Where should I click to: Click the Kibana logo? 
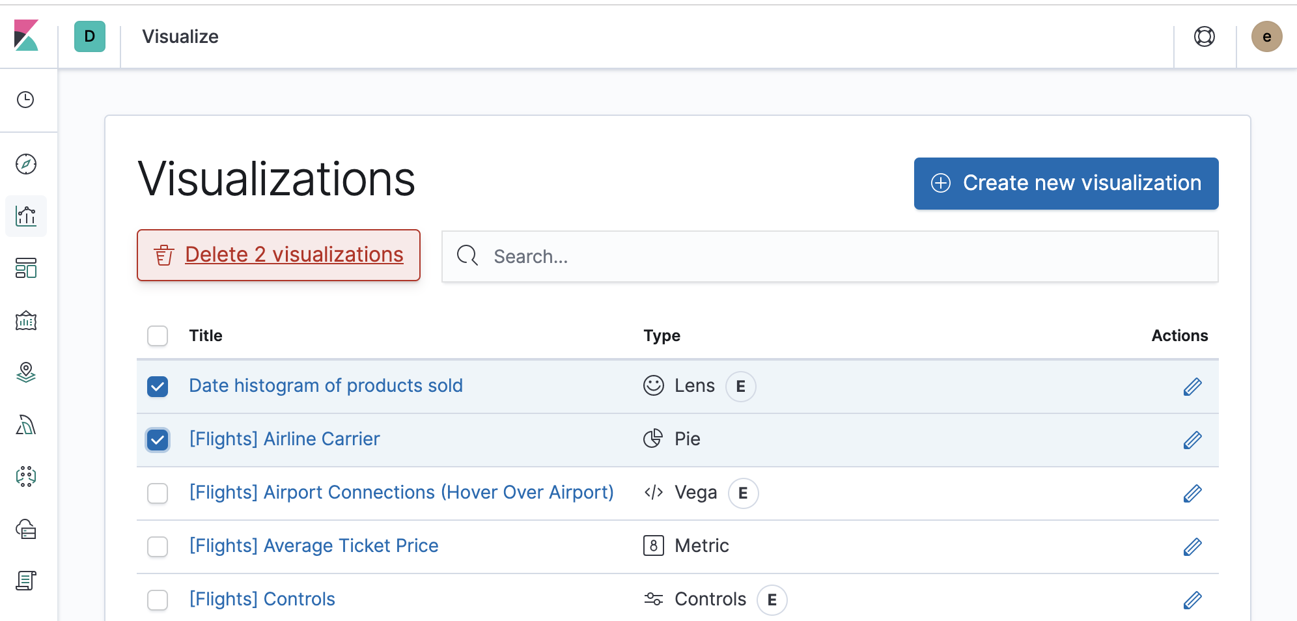click(x=27, y=36)
